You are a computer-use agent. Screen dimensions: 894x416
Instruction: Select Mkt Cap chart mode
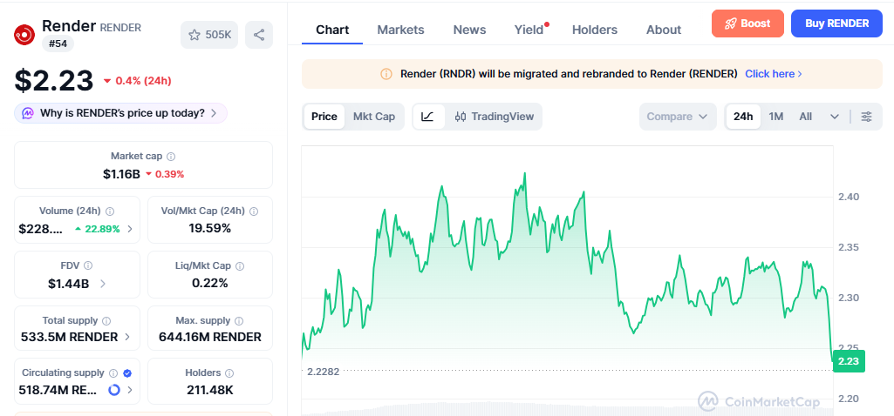[x=374, y=117]
